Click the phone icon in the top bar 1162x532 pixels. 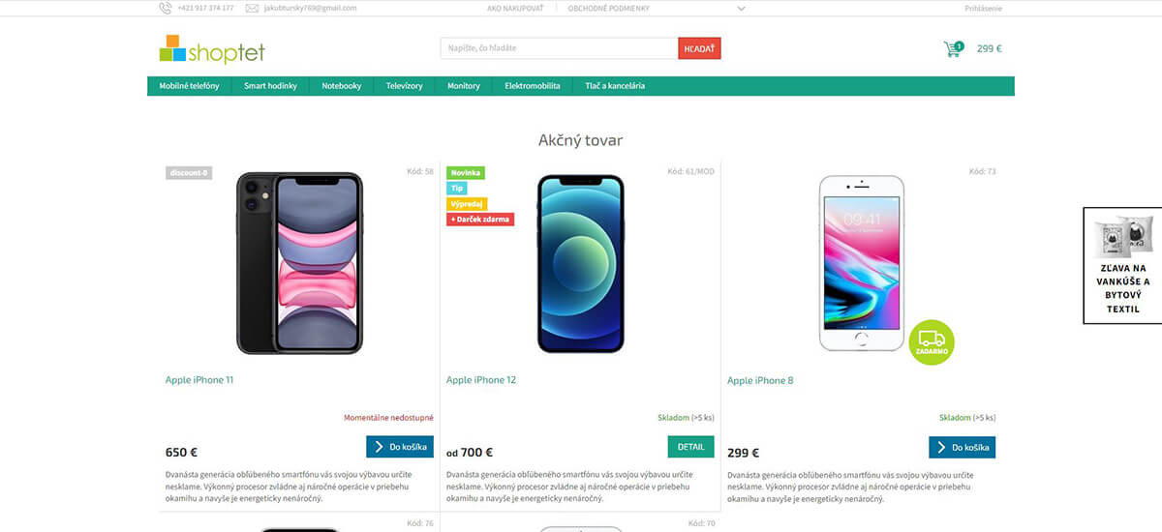point(166,8)
